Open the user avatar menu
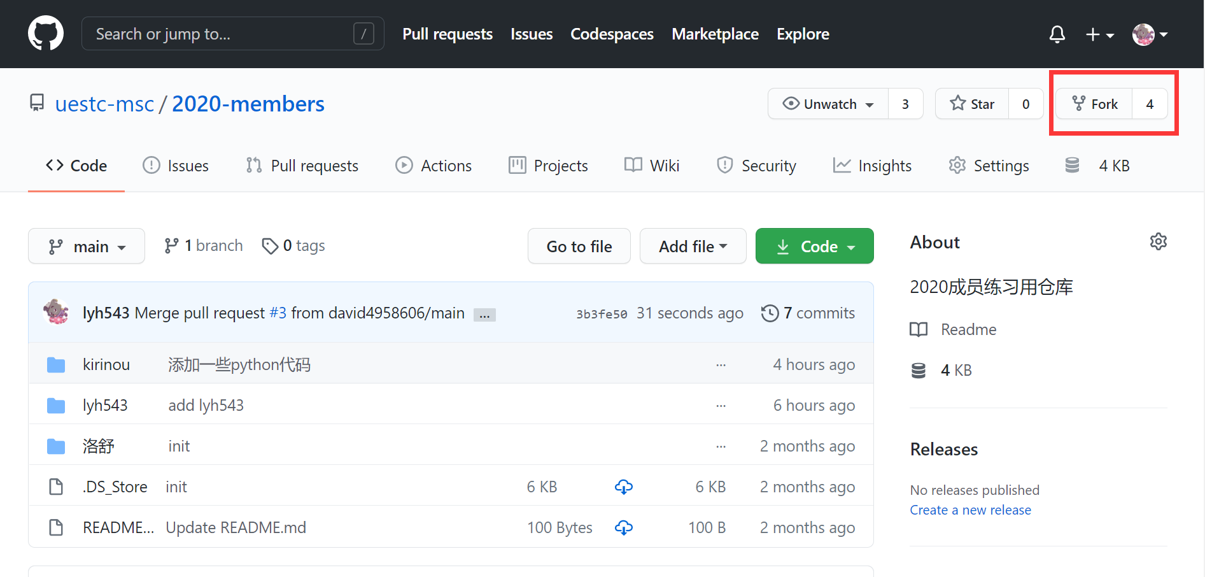This screenshot has height=577, width=1205. (1150, 34)
